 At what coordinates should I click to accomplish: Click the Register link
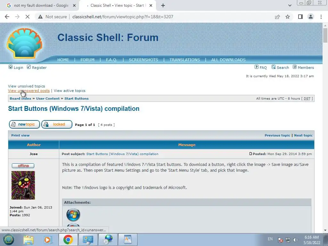click(39, 68)
